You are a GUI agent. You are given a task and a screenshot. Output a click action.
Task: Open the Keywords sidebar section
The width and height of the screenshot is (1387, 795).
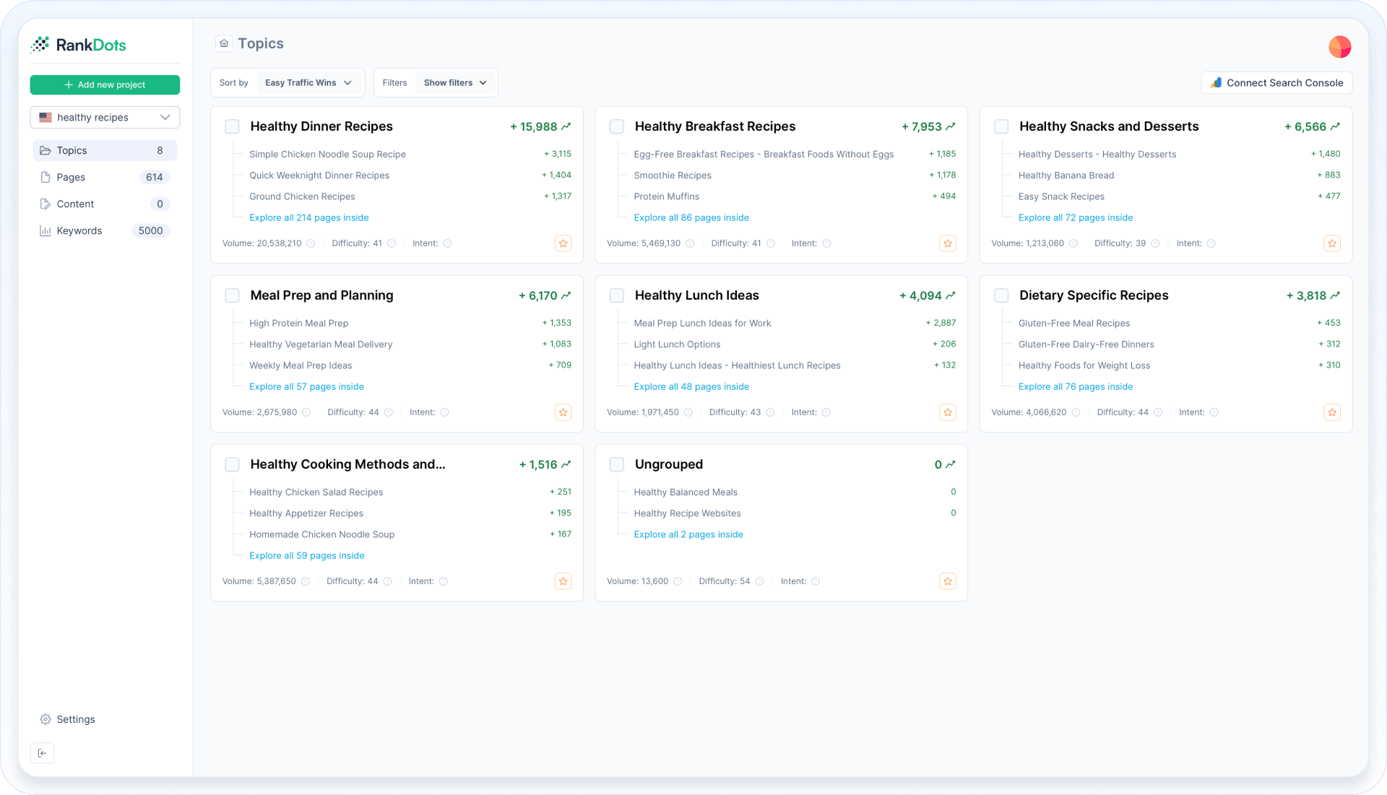pyautogui.click(x=79, y=231)
